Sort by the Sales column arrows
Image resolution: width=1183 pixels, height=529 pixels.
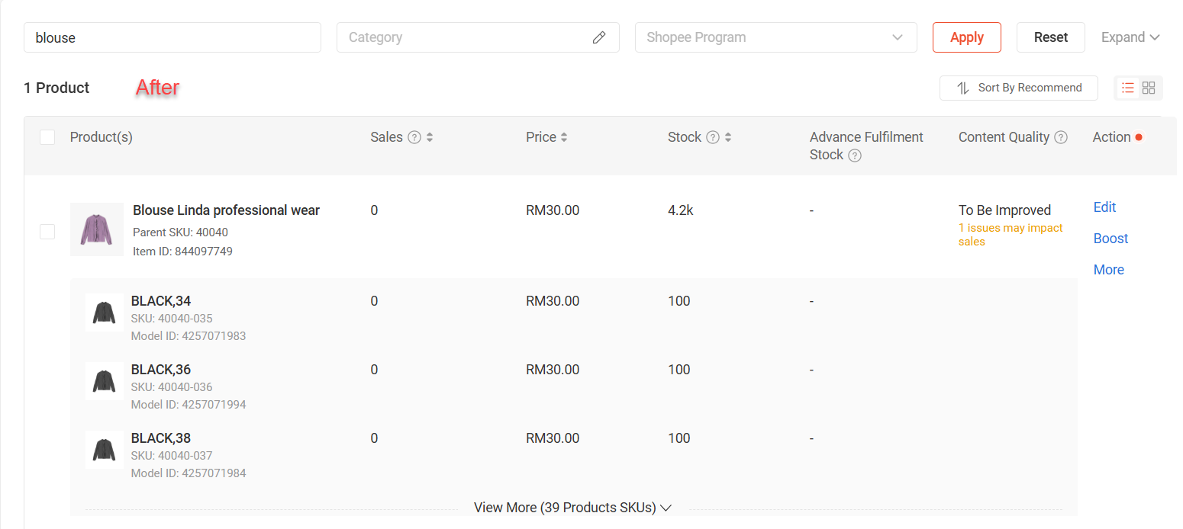point(430,137)
